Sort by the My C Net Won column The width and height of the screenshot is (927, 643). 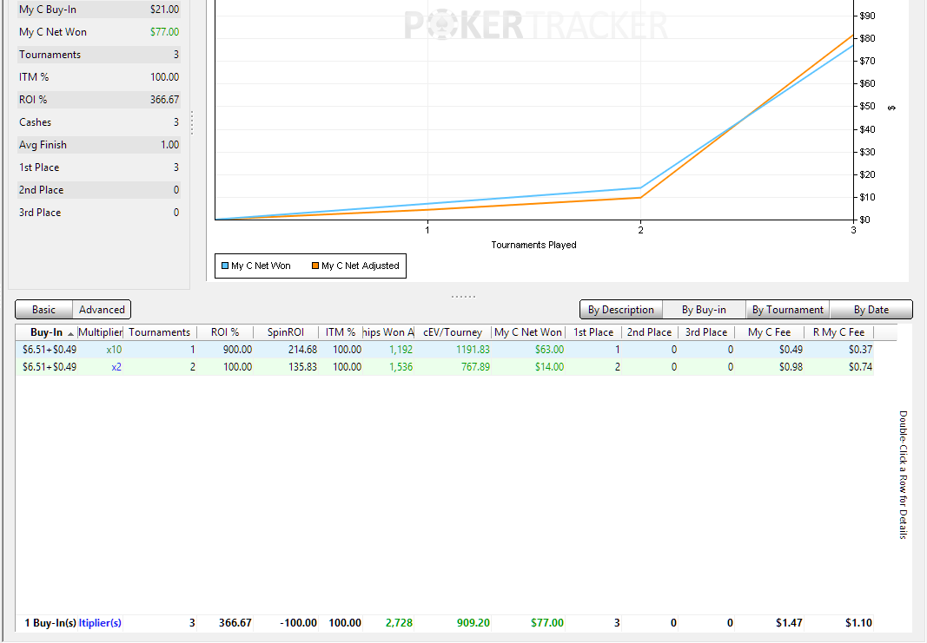(x=527, y=332)
